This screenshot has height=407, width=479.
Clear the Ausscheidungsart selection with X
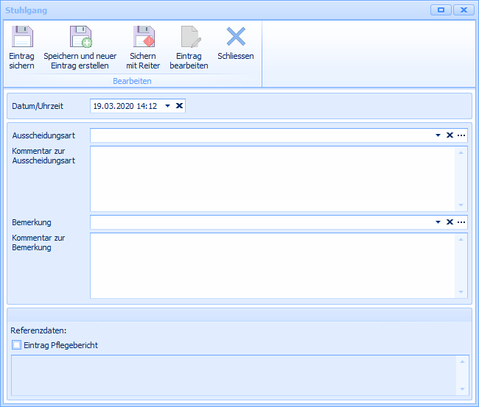pos(450,135)
